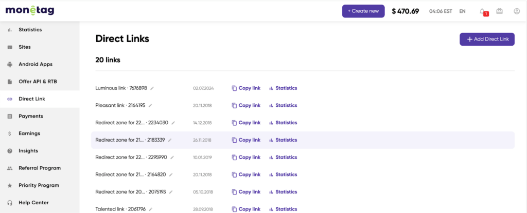
Task: Copy link for Redirect zone 2075193
Action: pos(246,192)
